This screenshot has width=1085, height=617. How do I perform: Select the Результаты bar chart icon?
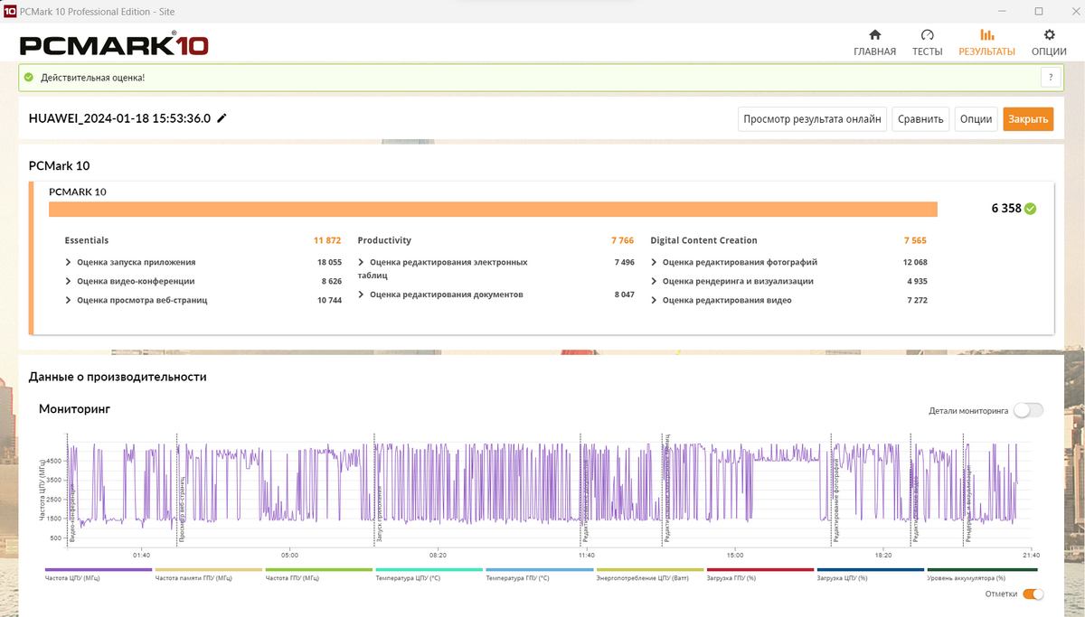pyautogui.click(x=986, y=35)
